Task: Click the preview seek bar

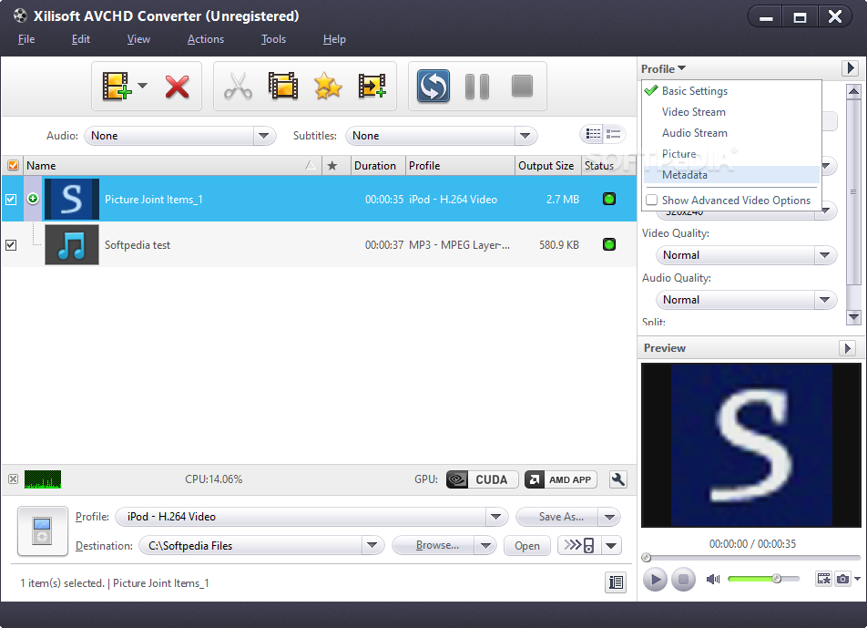Action: point(750,558)
